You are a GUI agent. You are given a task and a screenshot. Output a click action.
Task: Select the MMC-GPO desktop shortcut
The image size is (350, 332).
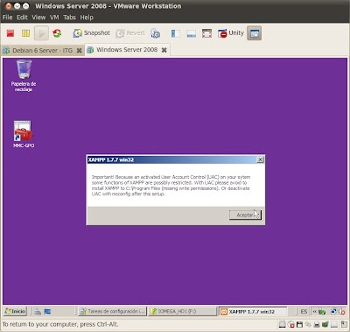(24, 134)
